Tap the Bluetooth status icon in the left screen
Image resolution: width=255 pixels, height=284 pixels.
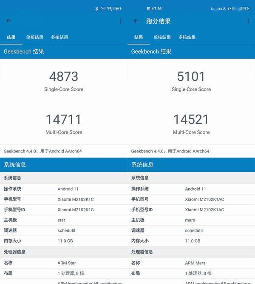coord(97,9)
